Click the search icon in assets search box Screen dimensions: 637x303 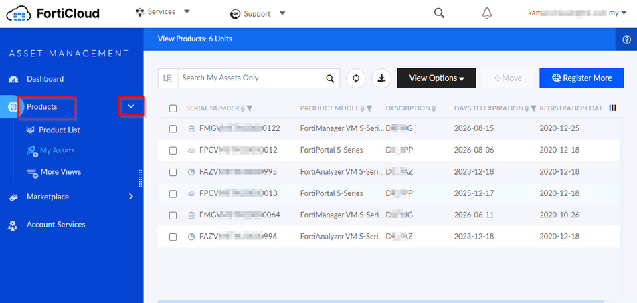point(330,78)
